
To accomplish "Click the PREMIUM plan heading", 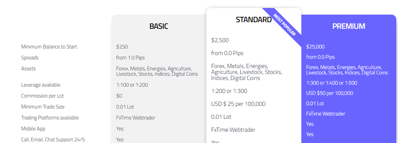I will [x=349, y=26].
